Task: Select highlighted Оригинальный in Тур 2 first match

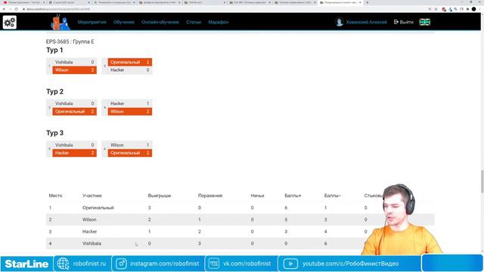Action: [x=74, y=112]
